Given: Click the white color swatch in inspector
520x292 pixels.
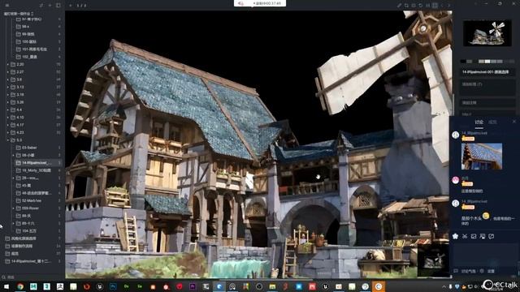Looking at the screenshot, I should point(487,62).
